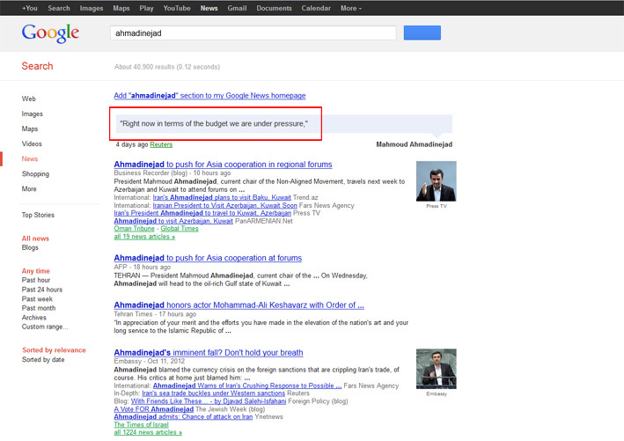Open Ahmadinejad to visit Azerbaijan, Kuwait PanARMENIAN link

(x=173, y=221)
